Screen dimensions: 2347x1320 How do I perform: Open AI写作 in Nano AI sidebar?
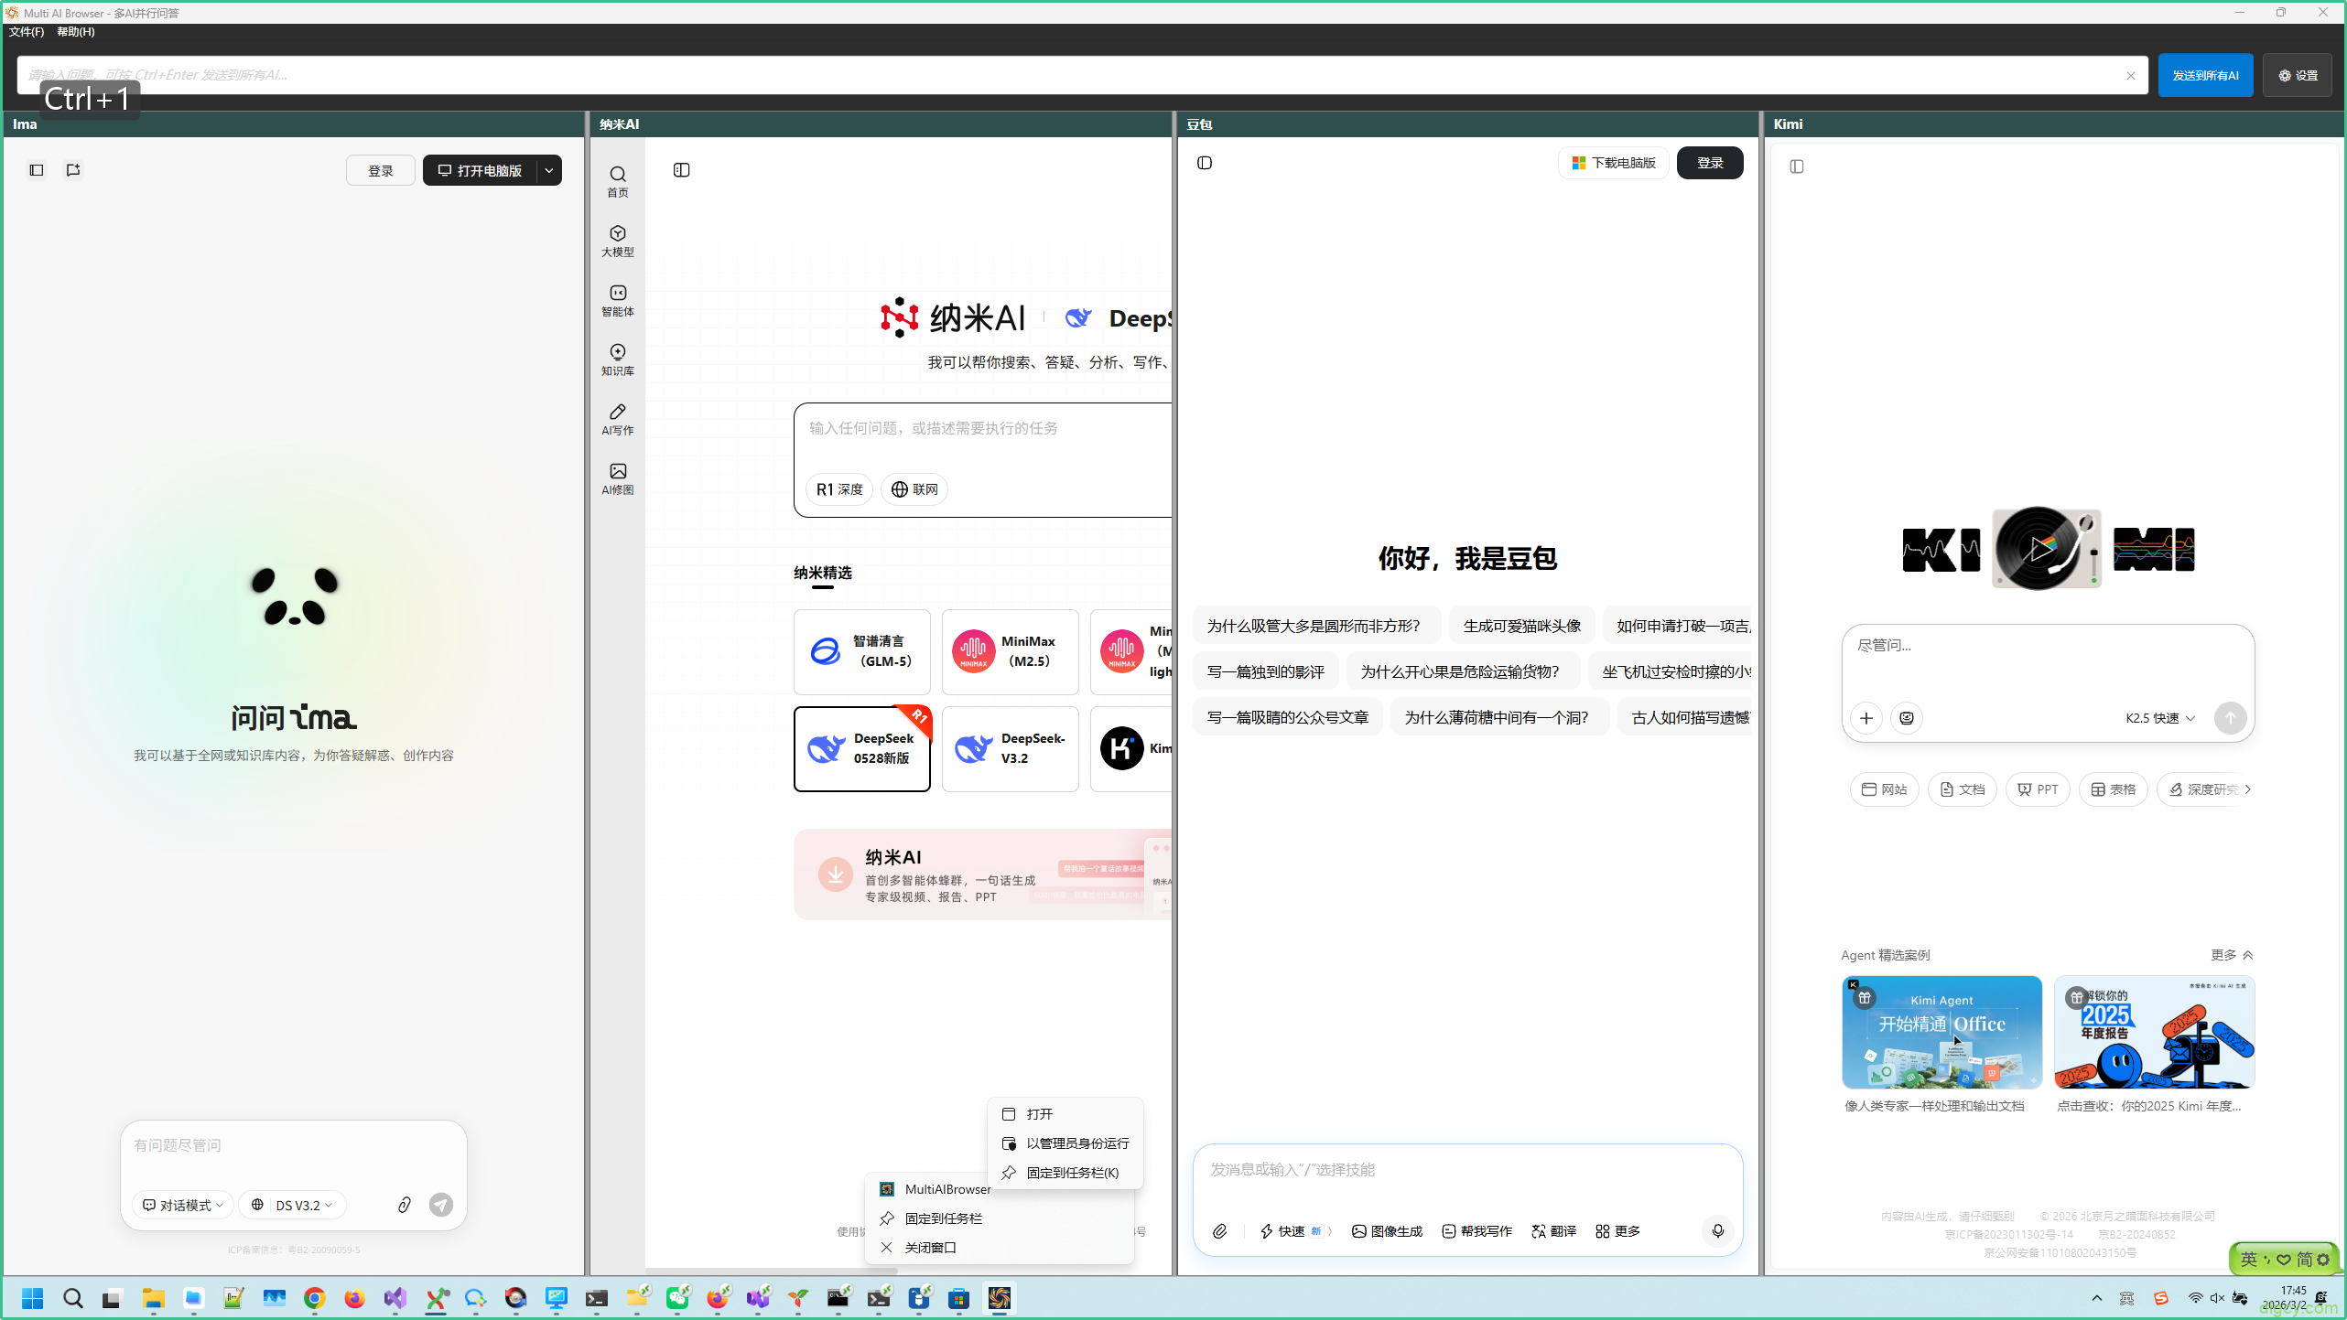click(x=618, y=419)
